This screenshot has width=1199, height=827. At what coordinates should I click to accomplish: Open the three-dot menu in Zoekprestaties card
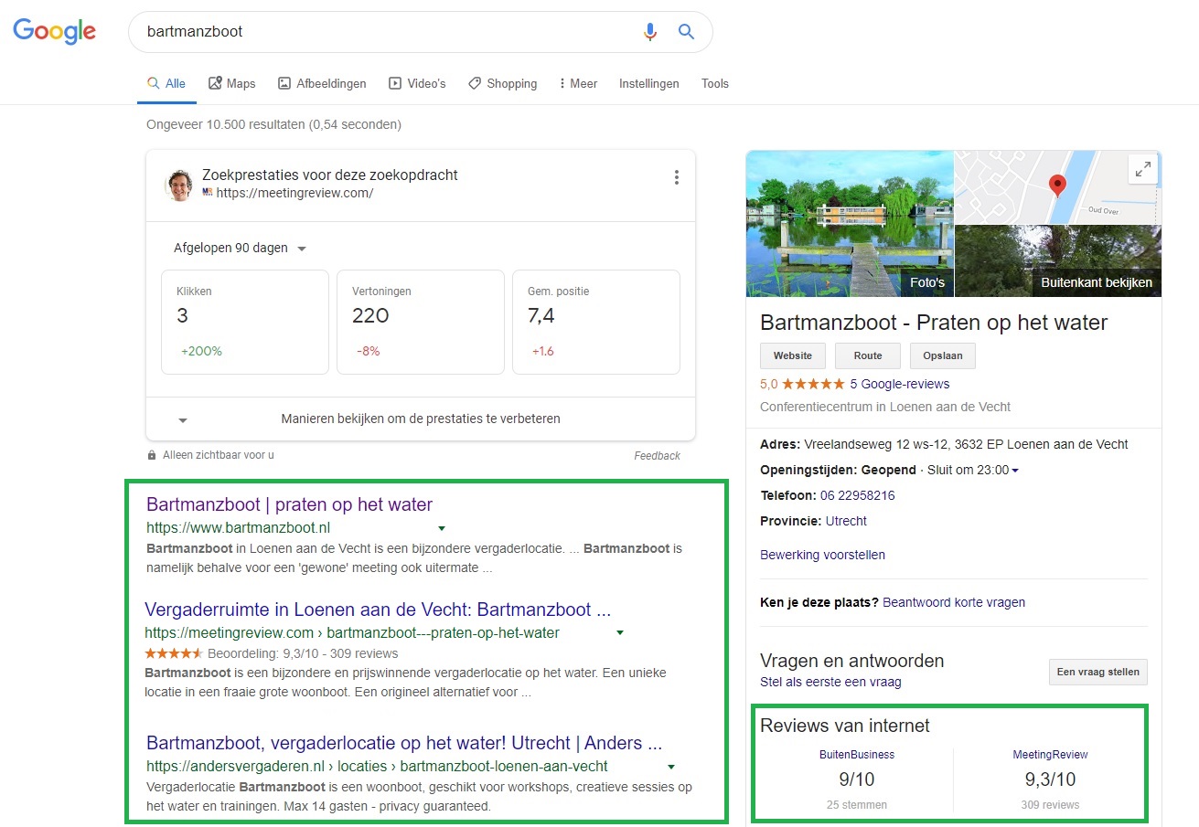[x=676, y=177]
